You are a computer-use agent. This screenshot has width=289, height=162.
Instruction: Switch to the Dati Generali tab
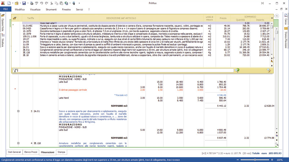tap(14, 152)
